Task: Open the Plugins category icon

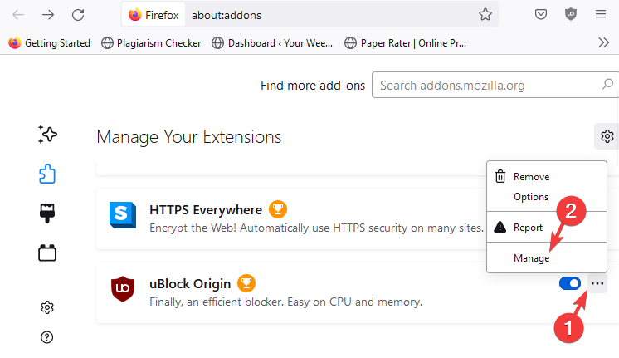Action: coord(47,253)
